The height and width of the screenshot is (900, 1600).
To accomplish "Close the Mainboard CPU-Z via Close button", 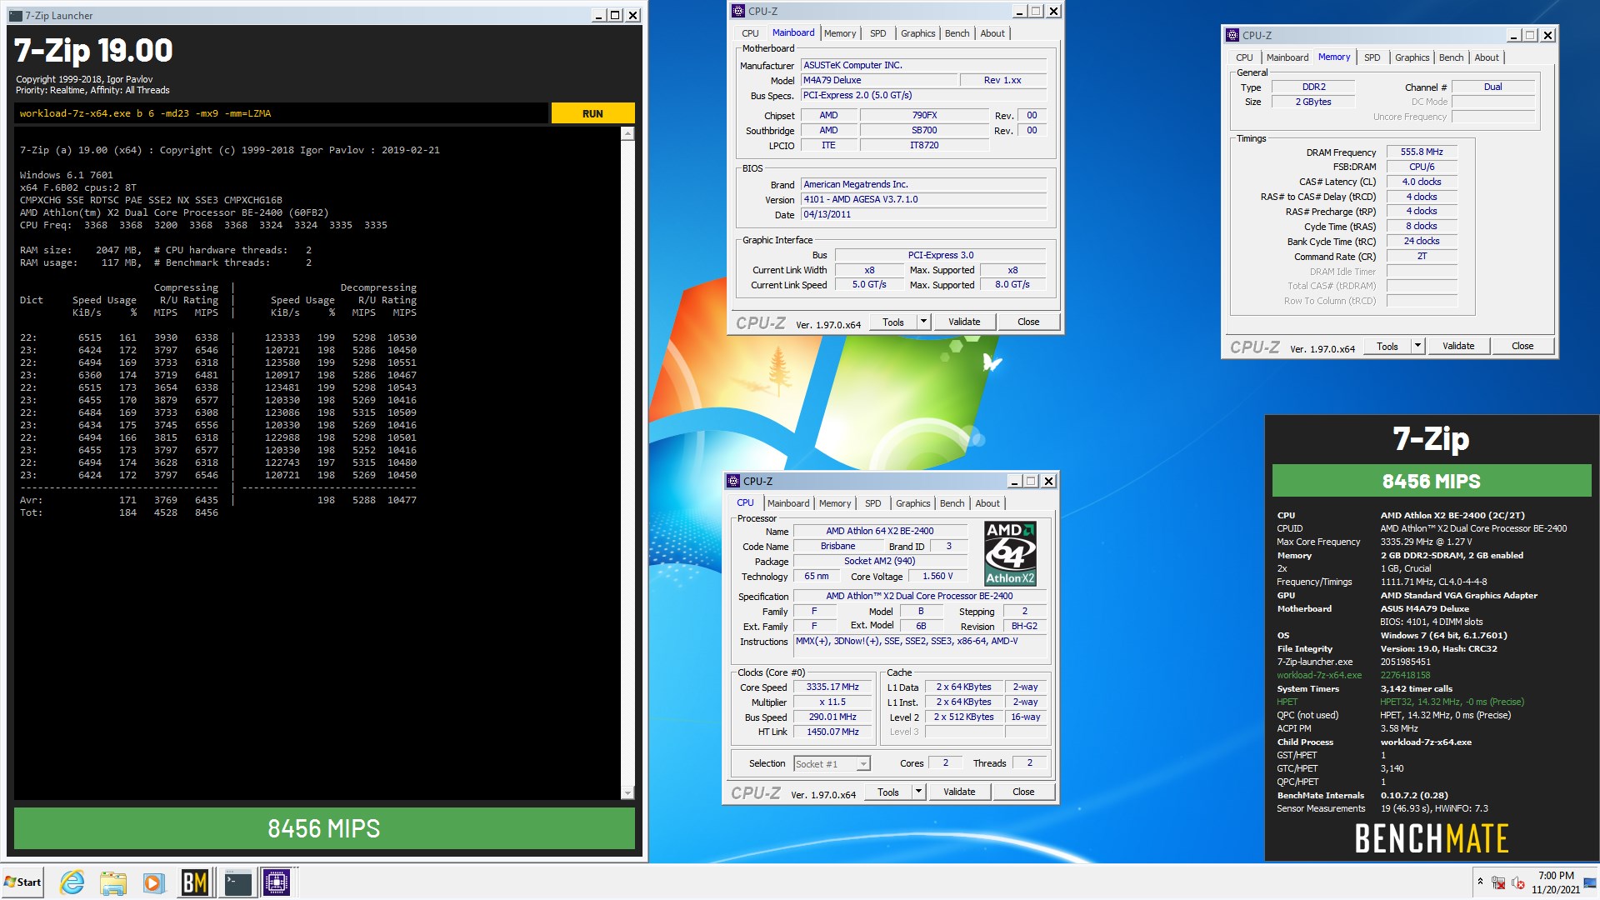I will point(1028,322).
